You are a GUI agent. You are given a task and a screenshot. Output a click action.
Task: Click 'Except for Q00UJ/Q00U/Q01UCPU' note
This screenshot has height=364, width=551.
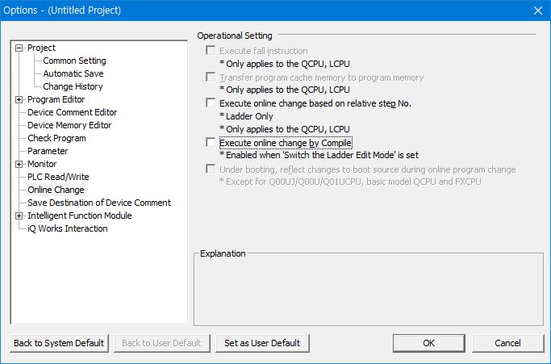pos(350,182)
